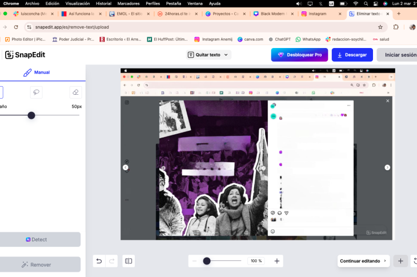Open the Marcadores menu
417x277 pixels.
coord(128,3)
